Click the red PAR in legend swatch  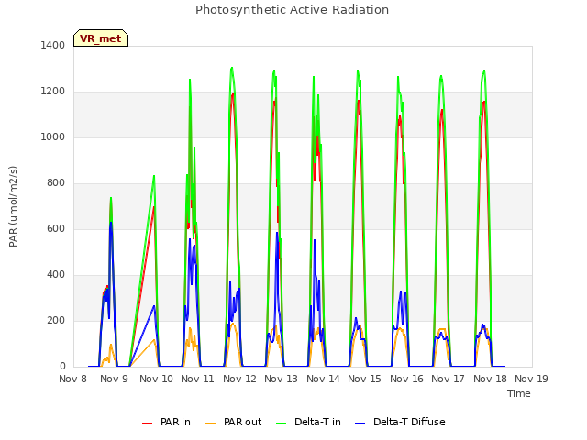click(147, 423)
